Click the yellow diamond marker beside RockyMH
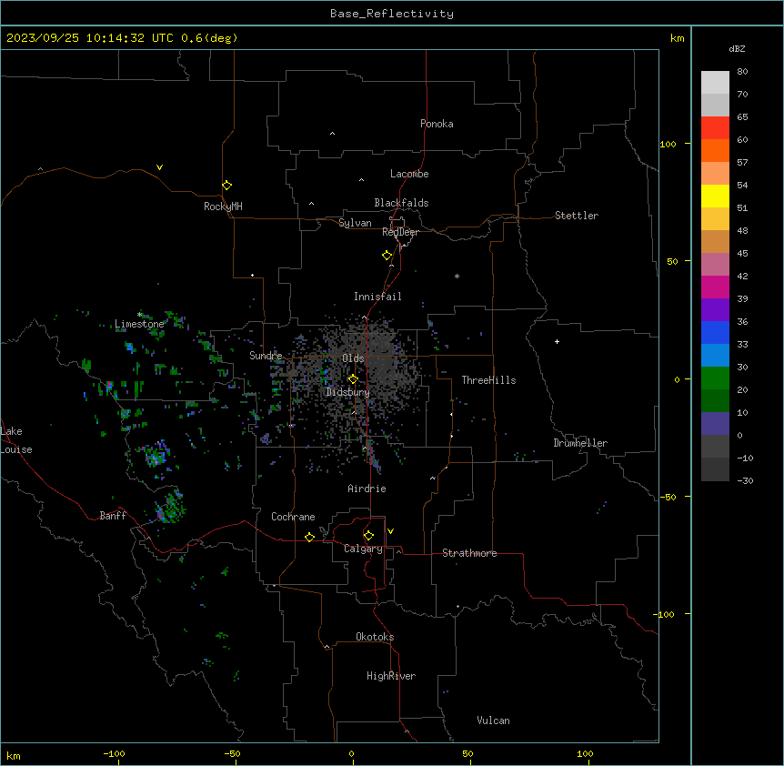Viewport: 784px width, 766px height. tap(226, 186)
